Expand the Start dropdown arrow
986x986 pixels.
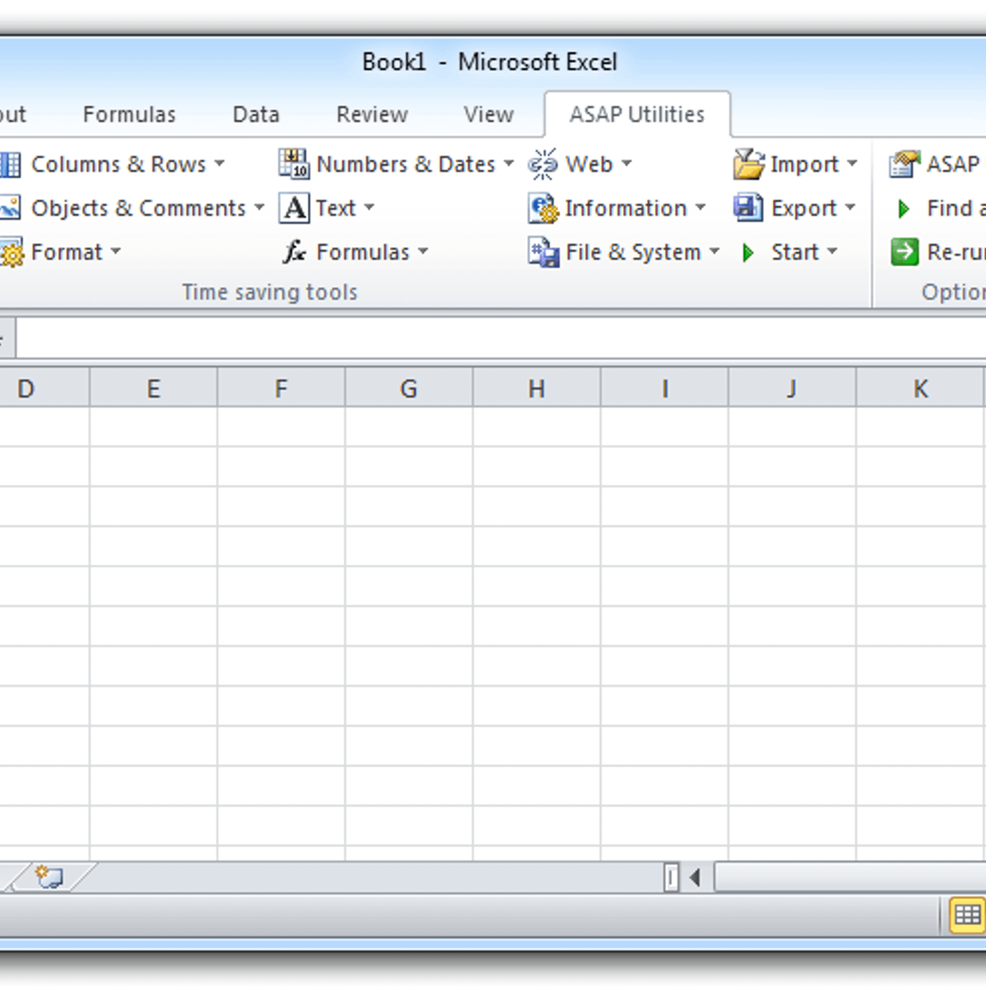pyautogui.click(x=833, y=251)
